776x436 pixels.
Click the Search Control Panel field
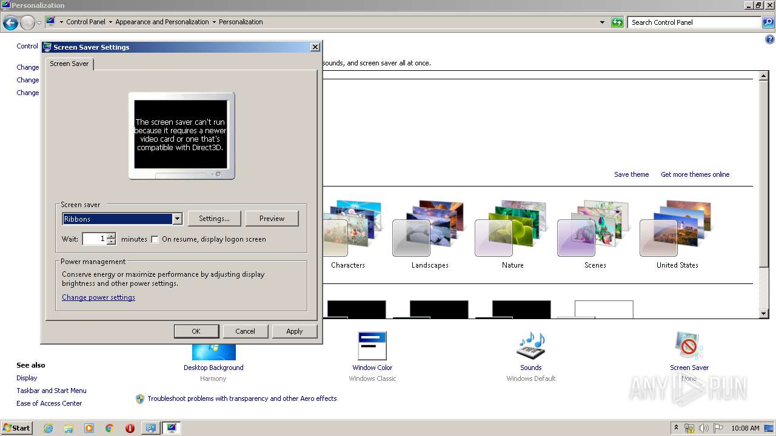point(694,22)
